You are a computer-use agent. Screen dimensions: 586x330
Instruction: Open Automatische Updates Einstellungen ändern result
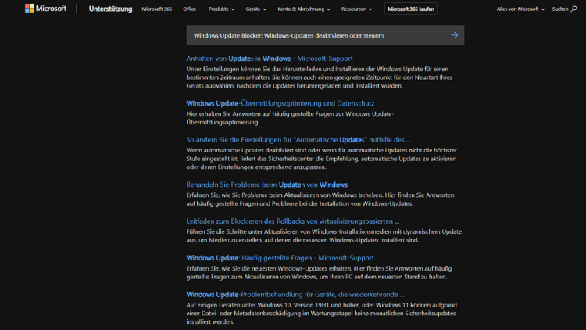pos(298,139)
